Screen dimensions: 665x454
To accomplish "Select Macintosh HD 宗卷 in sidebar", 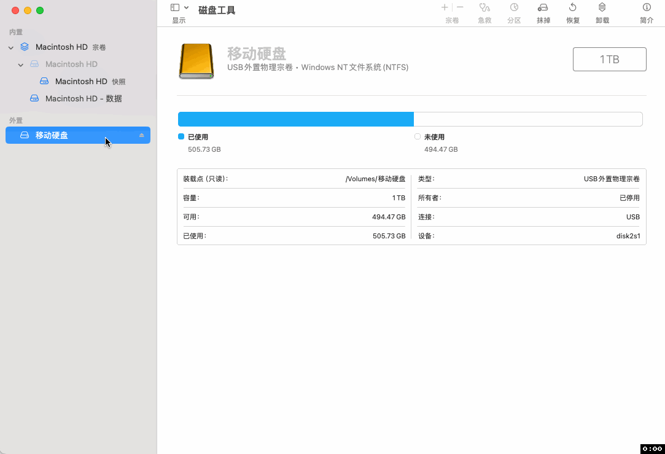I will [x=78, y=47].
